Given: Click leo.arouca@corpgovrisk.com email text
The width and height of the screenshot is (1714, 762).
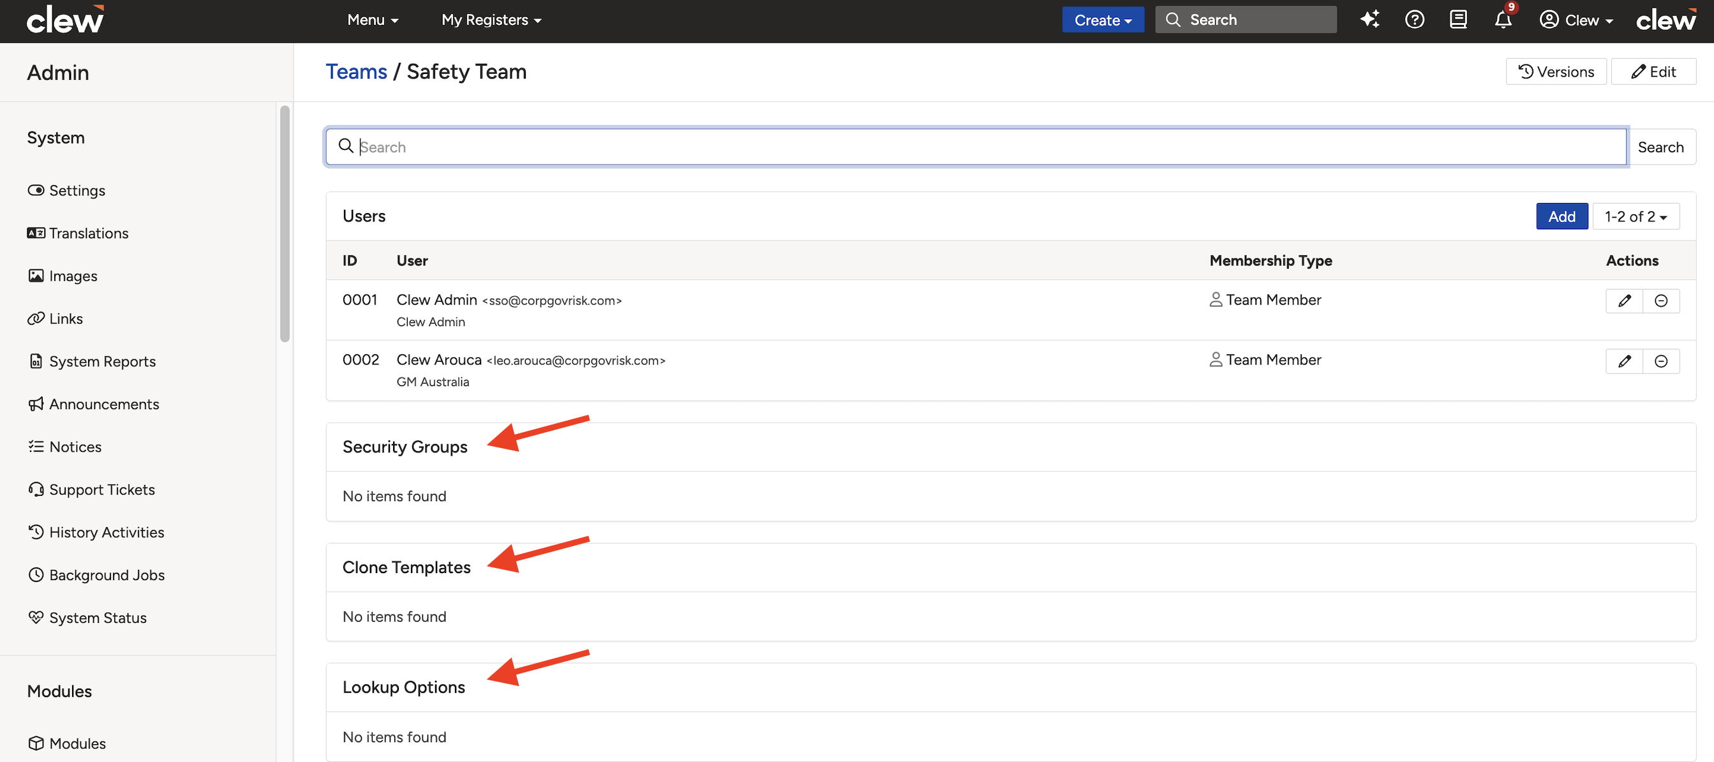Looking at the screenshot, I should pyautogui.click(x=576, y=361).
